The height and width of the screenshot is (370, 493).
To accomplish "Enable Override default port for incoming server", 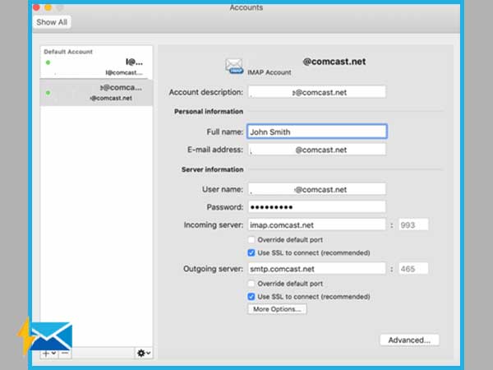I will [251, 240].
